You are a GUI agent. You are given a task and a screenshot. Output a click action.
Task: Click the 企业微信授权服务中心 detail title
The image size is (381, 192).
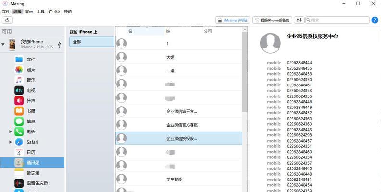pos(312,36)
